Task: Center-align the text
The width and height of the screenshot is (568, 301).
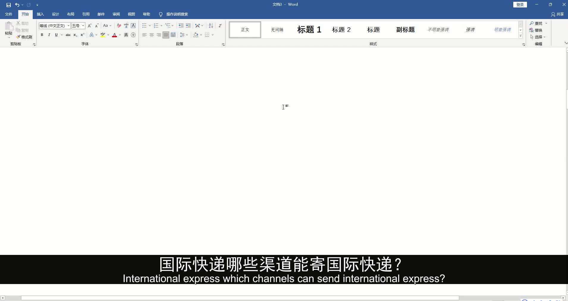Action: [152, 35]
